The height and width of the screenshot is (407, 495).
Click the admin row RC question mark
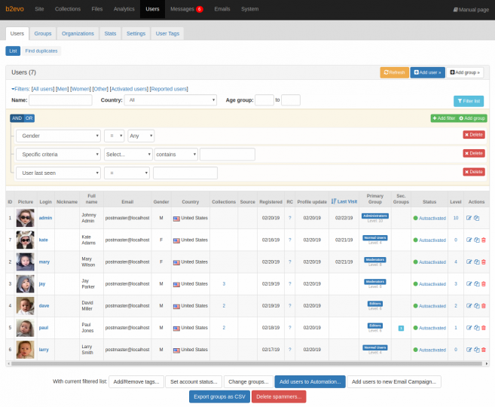coord(289,218)
